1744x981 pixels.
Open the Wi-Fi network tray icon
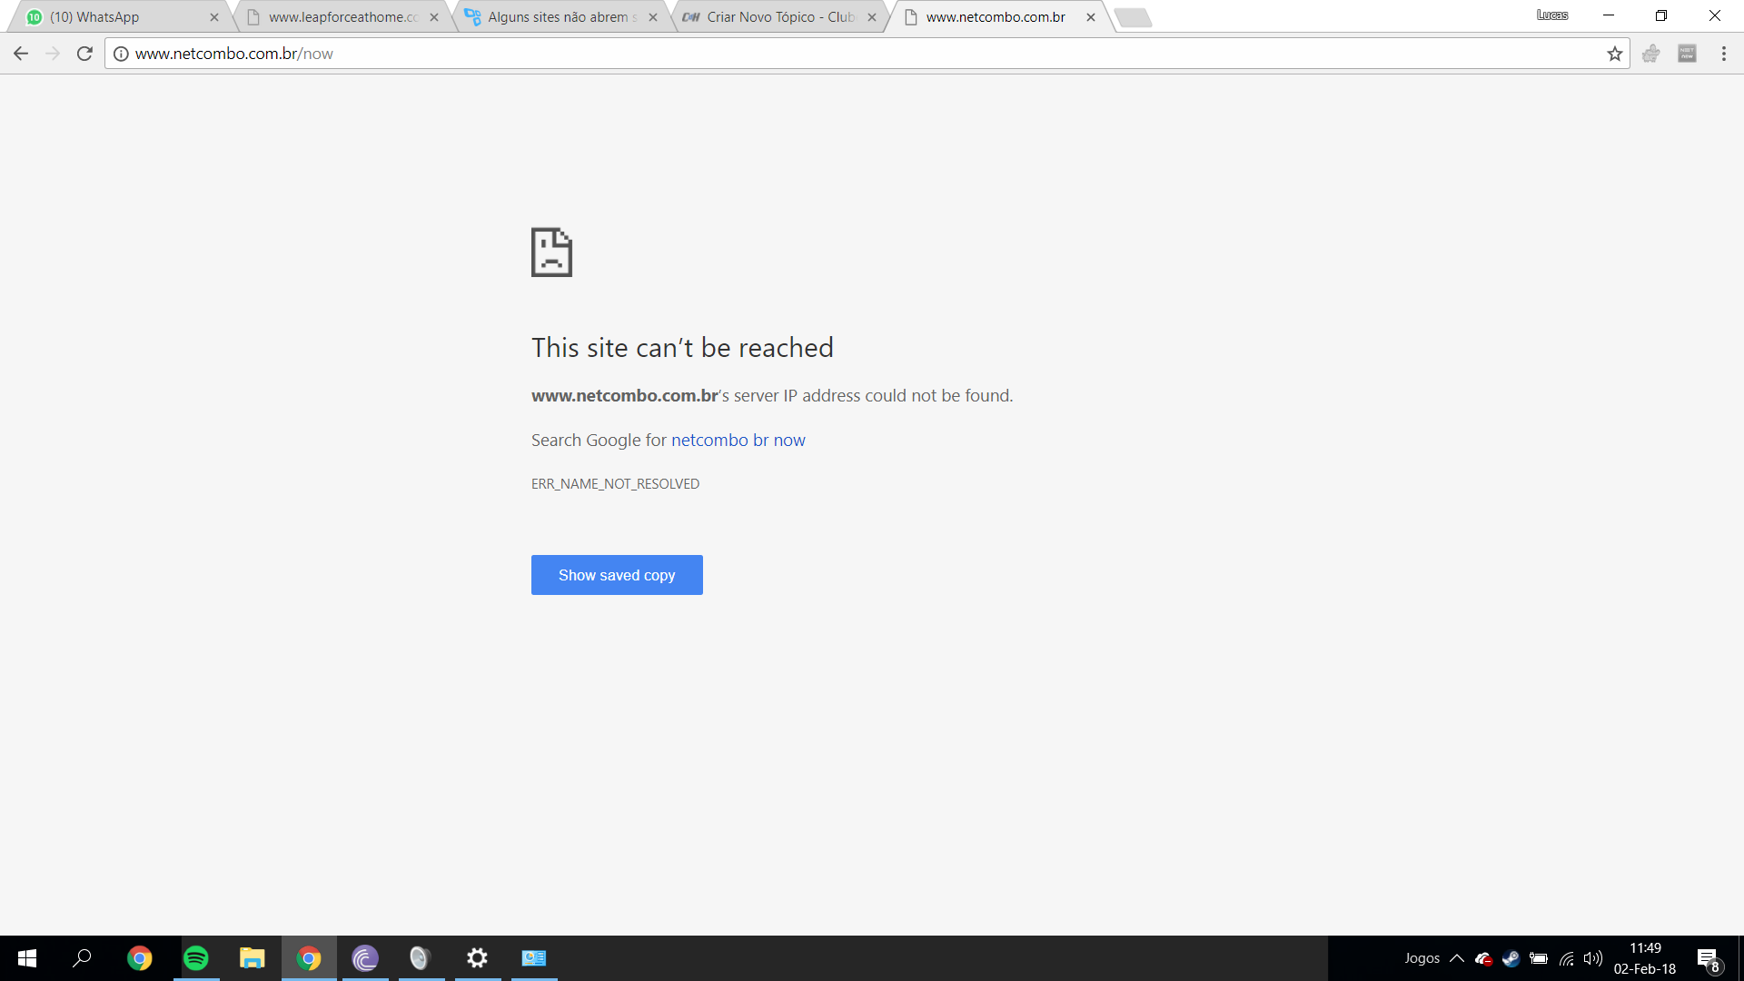coord(1567,958)
